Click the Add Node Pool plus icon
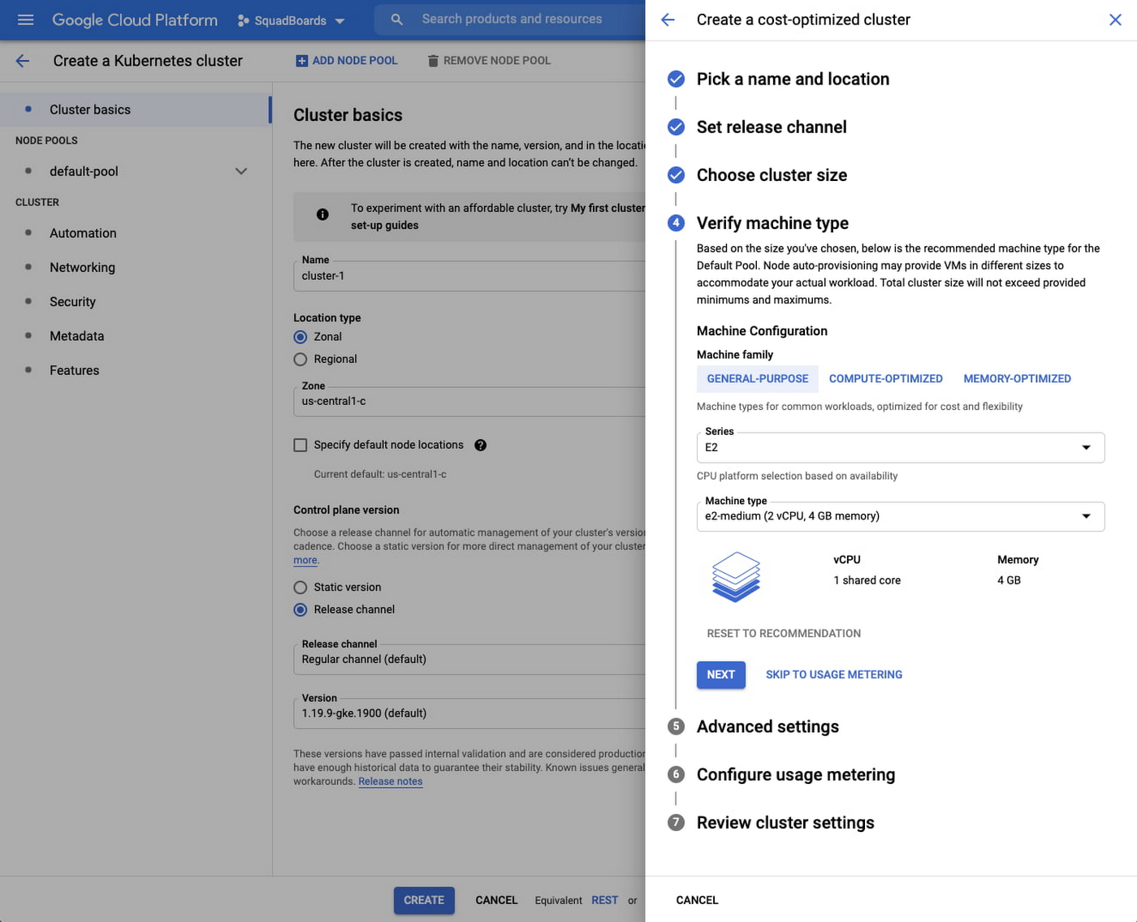Image resolution: width=1137 pixels, height=922 pixels. (301, 61)
